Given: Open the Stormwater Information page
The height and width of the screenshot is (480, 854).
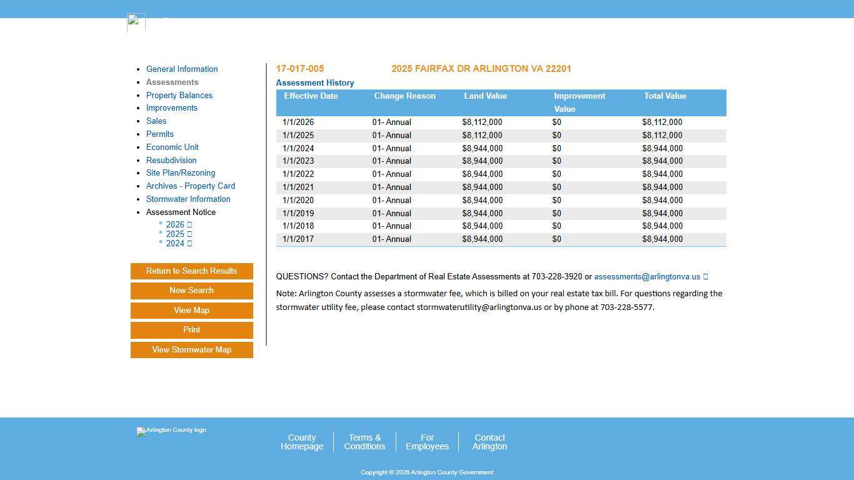Looking at the screenshot, I should click(188, 199).
